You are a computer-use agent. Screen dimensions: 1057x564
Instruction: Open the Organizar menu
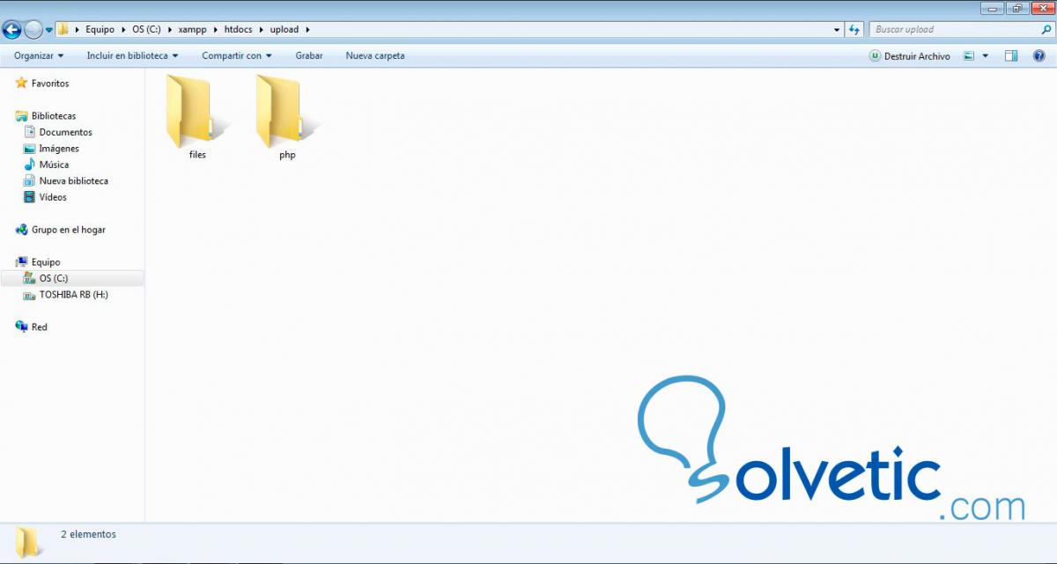click(39, 55)
